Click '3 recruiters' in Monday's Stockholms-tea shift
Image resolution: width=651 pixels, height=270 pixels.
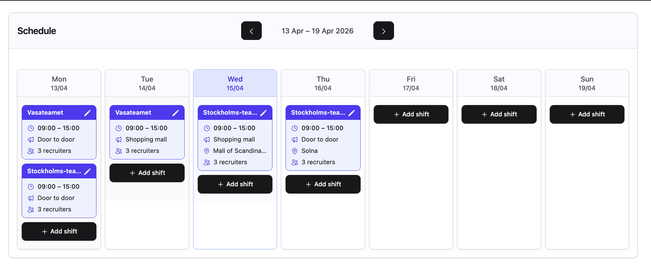tap(54, 209)
